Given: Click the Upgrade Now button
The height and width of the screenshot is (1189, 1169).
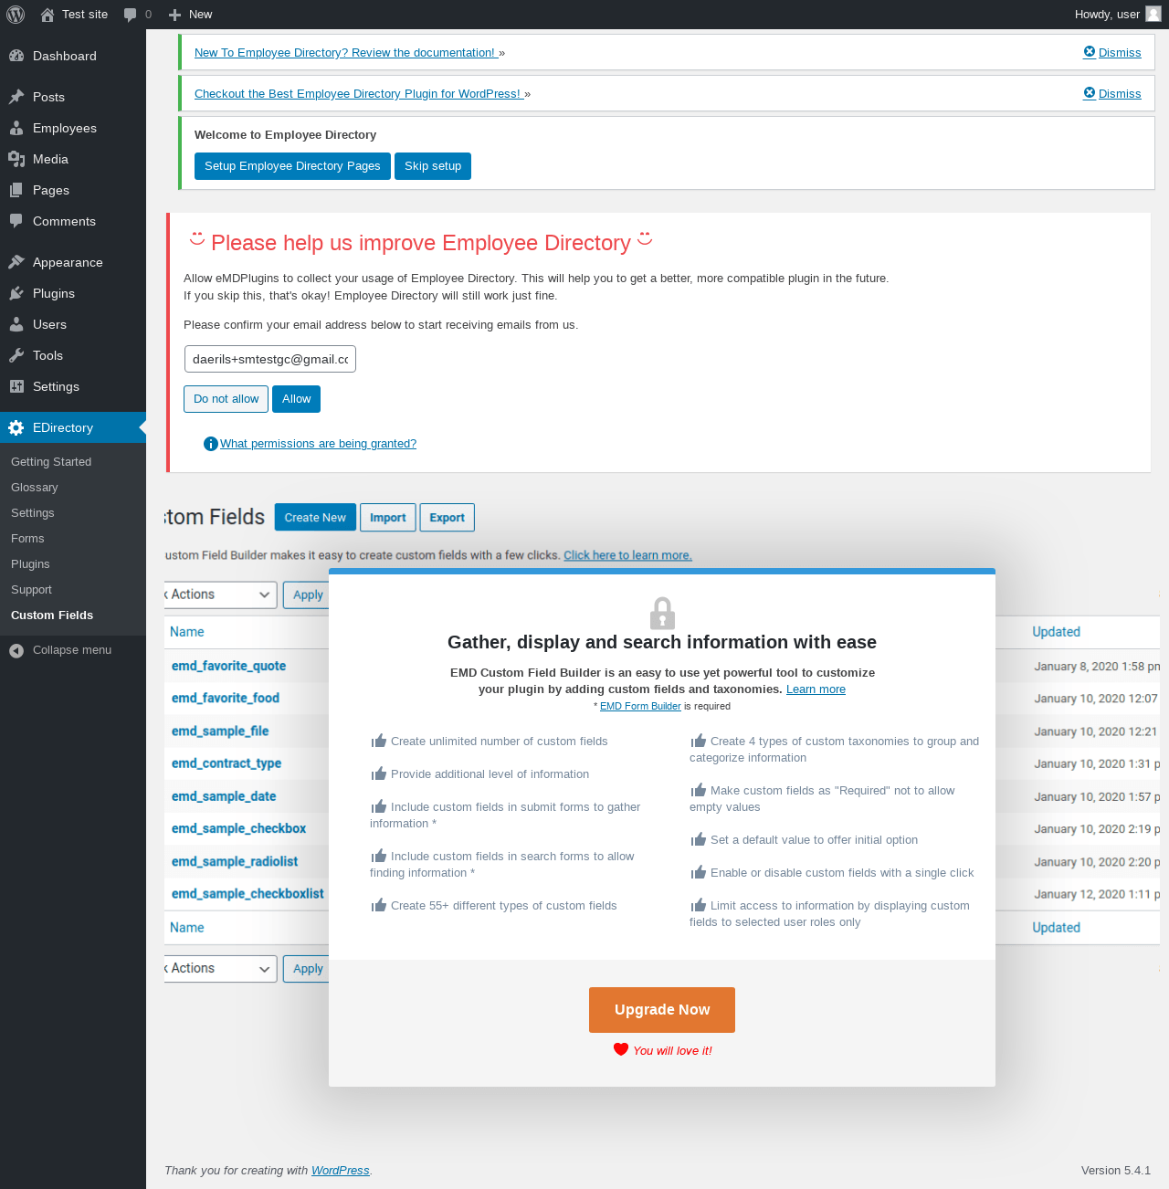Looking at the screenshot, I should pyautogui.click(x=662, y=1010).
